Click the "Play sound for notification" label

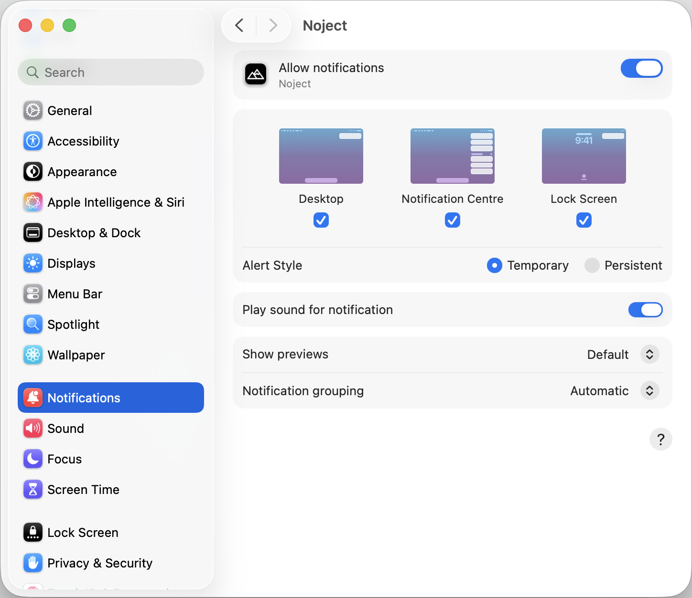click(318, 310)
